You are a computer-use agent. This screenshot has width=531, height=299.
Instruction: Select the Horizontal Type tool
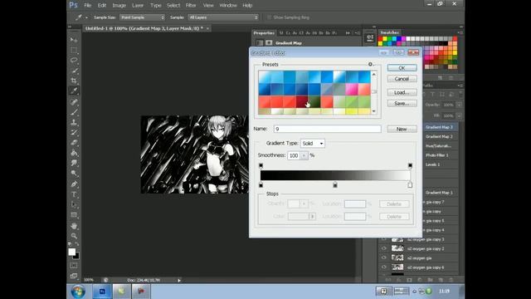[74, 194]
